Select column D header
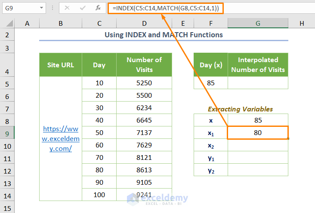 pos(144,24)
